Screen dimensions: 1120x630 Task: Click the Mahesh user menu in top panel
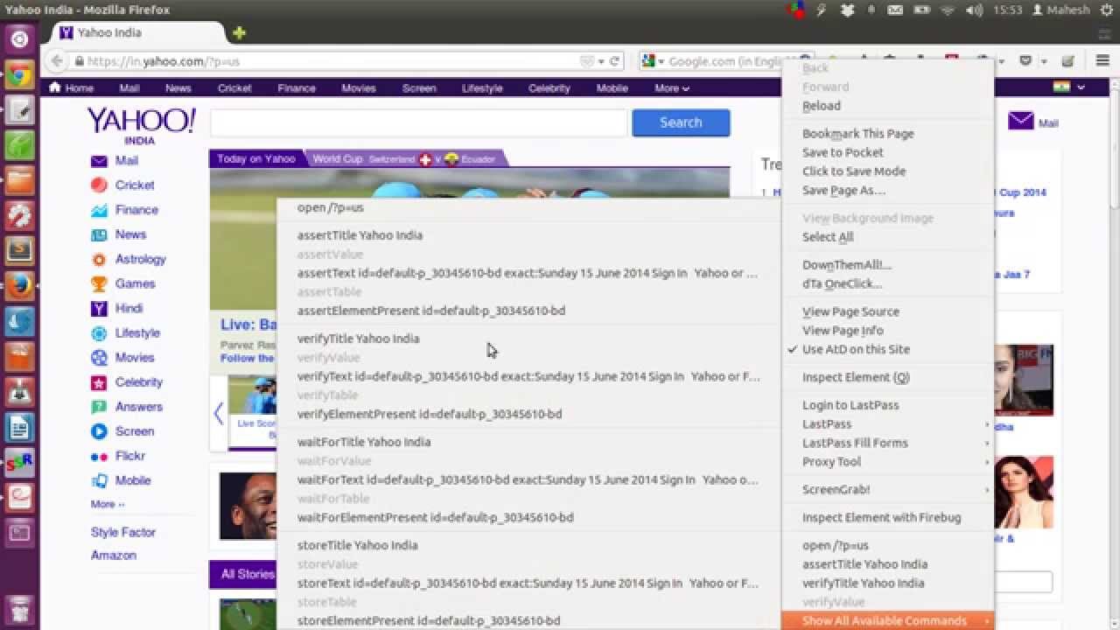[x=1060, y=10]
